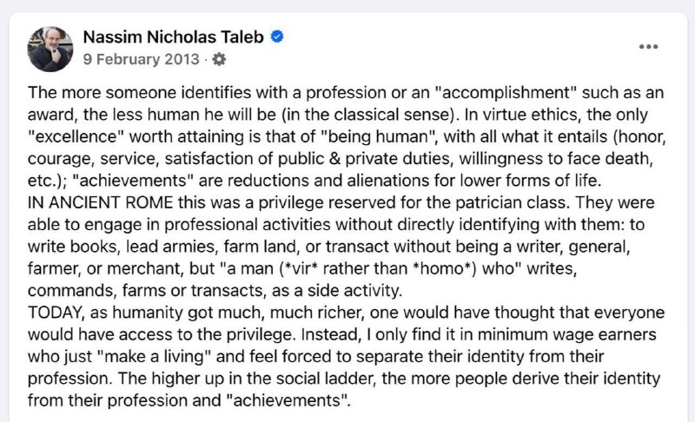Click the word "TODAY" starting the last paragraph
Image resolution: width=695 pixels, height=422 pixels.
[x=56, y=313]
